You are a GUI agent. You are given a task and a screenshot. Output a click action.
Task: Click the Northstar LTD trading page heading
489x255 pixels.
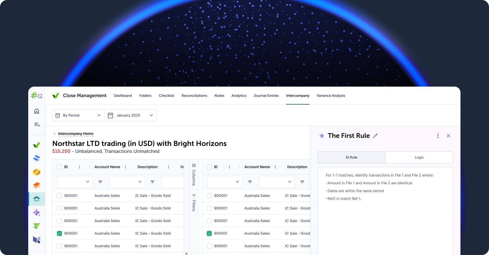[x=139, y=144]
